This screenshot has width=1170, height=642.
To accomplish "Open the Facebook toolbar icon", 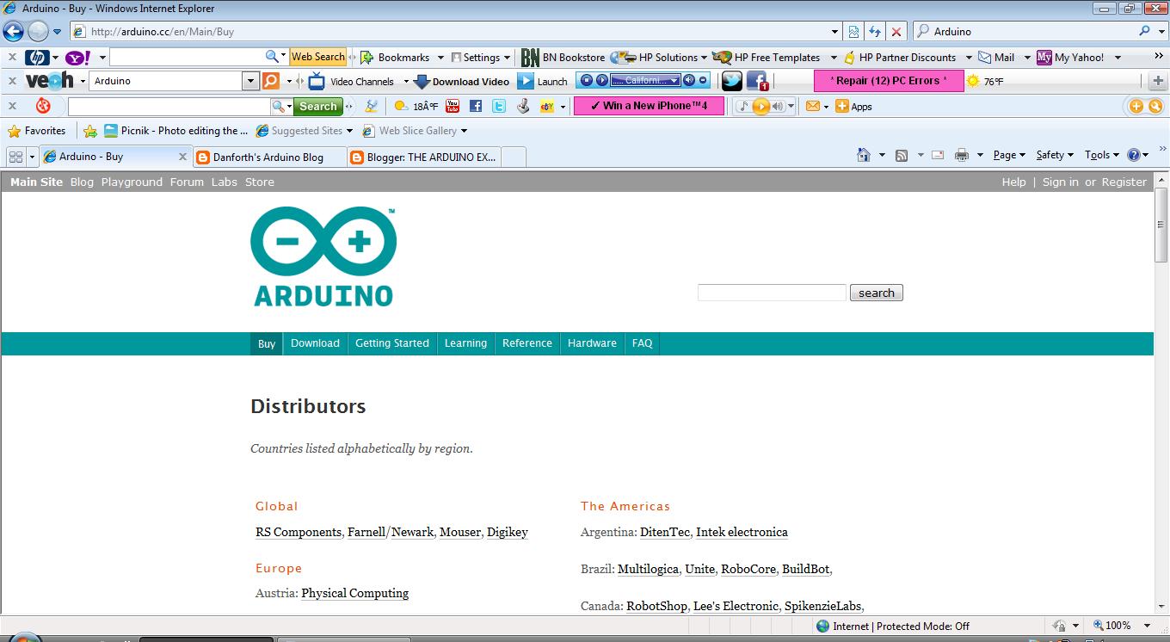I will (x=475, y=106).
